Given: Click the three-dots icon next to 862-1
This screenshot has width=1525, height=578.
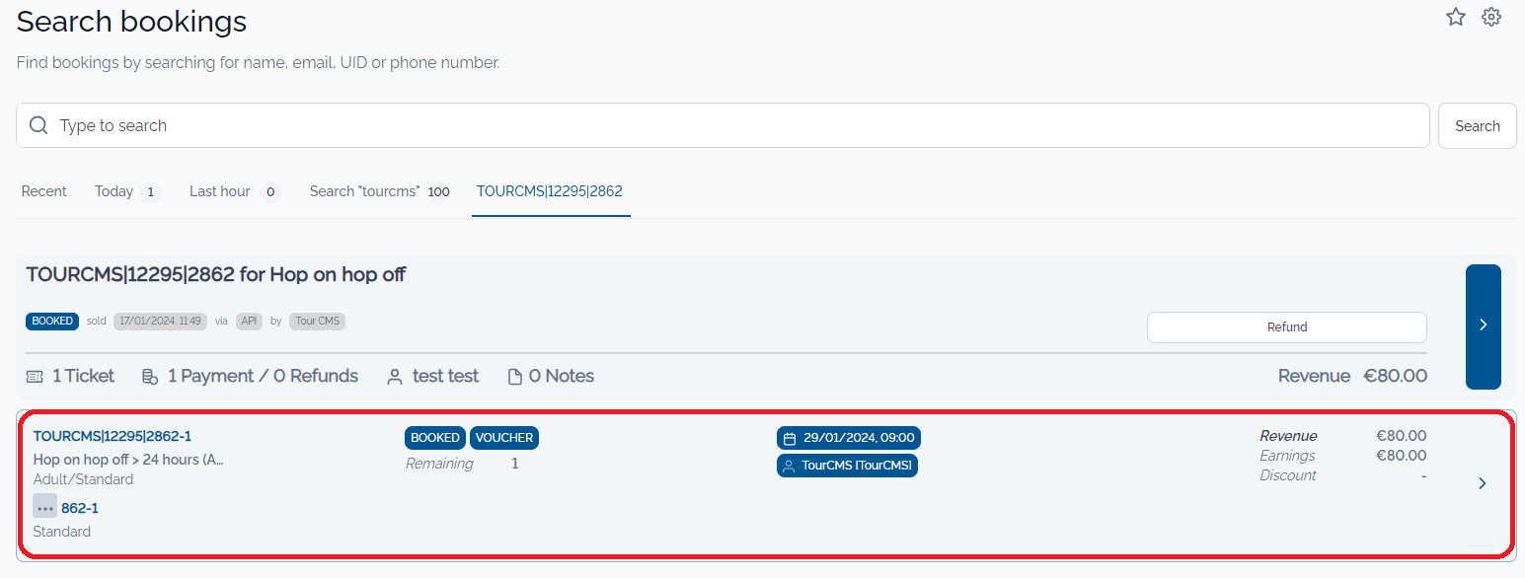Looking at the screenshot, I should (45, 507).
